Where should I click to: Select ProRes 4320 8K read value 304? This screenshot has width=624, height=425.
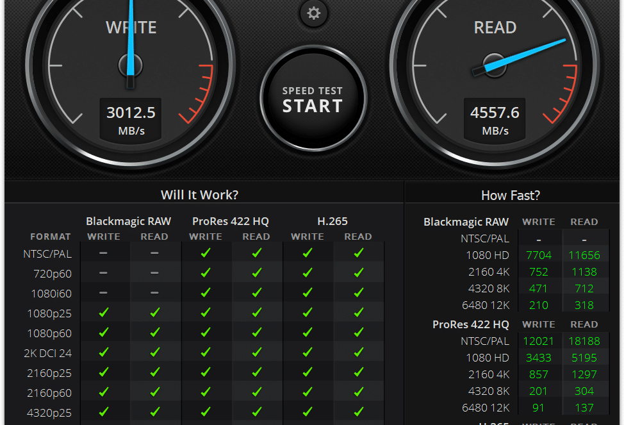coord(584,391)
